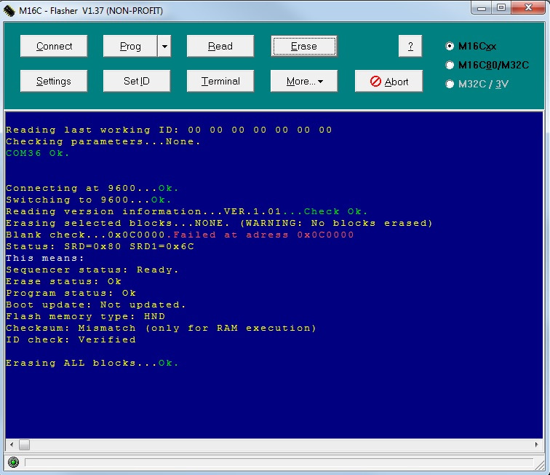Screen dimensions: 550x475
Task: Click the 'Program status: Ok' line
Action: click(x=71, y=293)
